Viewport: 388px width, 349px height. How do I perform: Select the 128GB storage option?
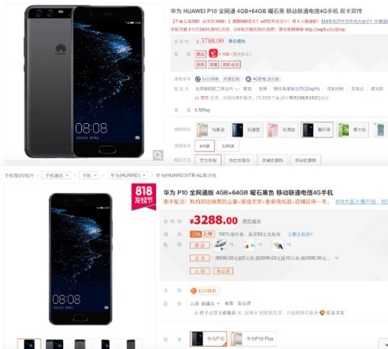[x=228, y=146]
